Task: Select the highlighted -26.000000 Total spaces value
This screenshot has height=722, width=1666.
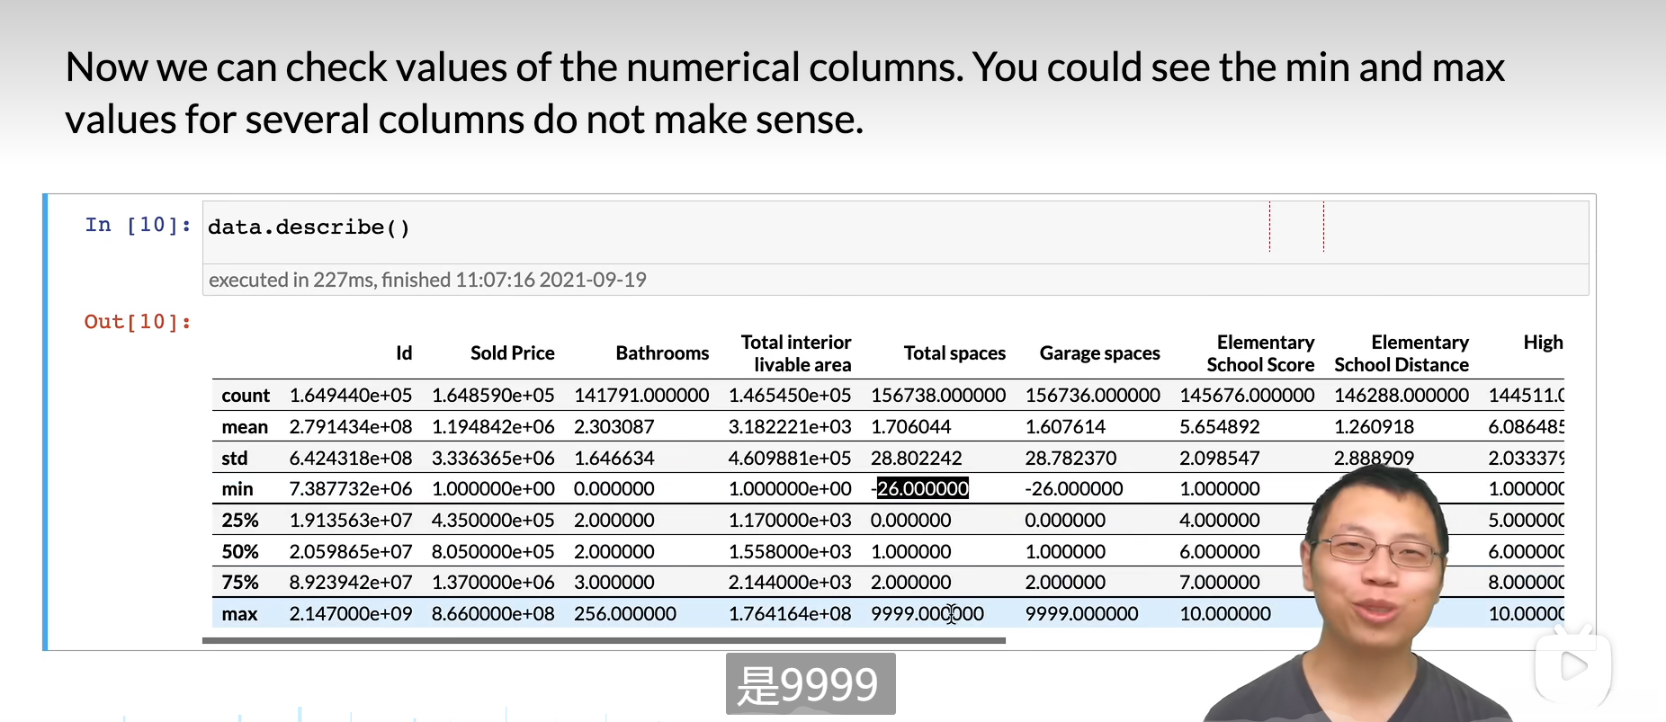Action: (922, 489)
